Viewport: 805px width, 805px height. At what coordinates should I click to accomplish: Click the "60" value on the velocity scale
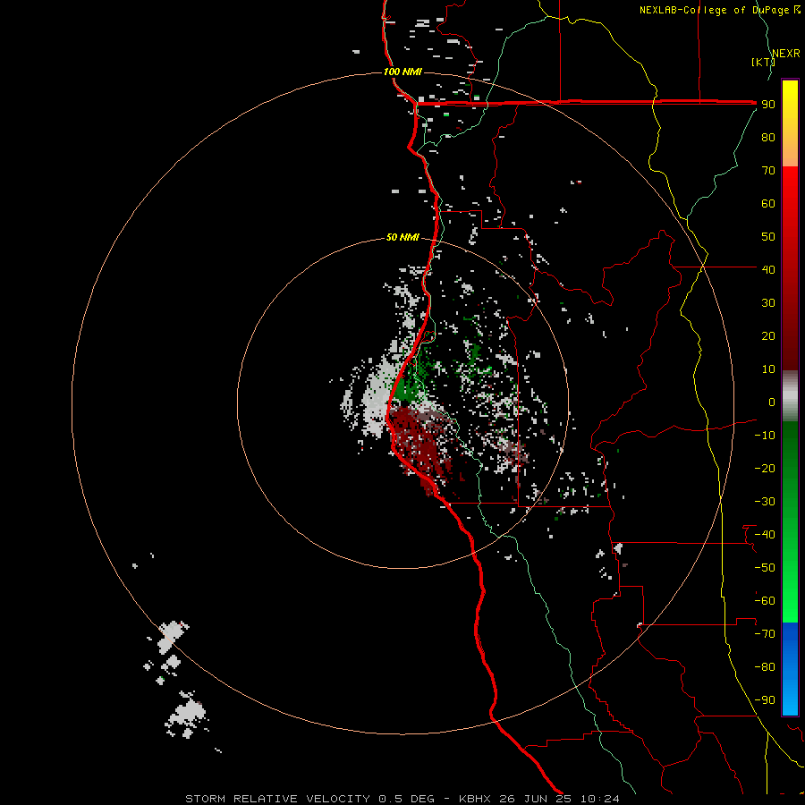[x=768, y=203]
